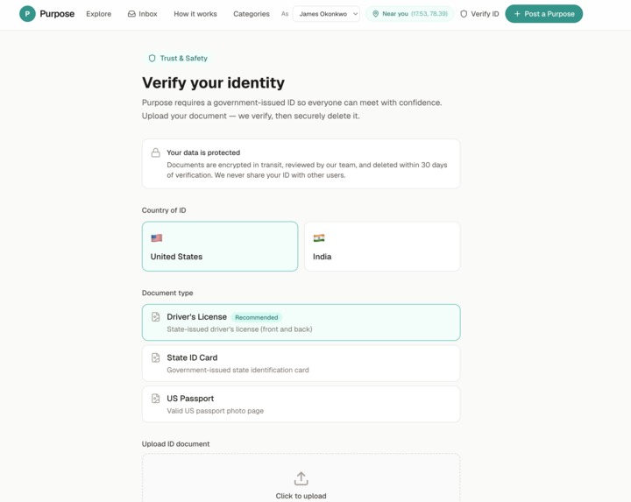Click the upload arrow icon
Viewport: 631px width, 502px height.
pos(301,478)
